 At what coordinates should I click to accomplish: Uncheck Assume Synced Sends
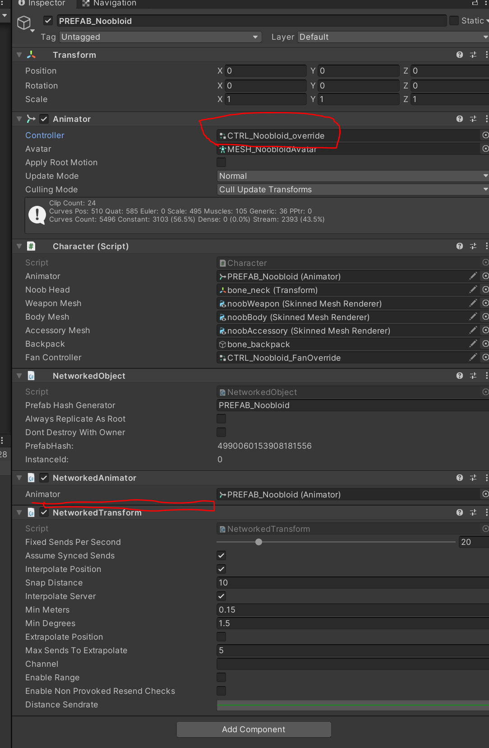[x=221, y=555]
